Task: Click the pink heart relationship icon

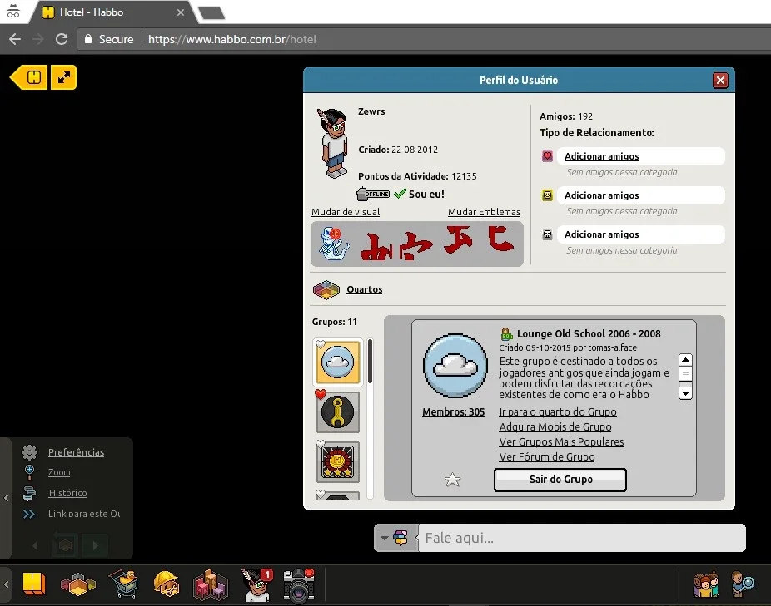Action: pos(547,156)
